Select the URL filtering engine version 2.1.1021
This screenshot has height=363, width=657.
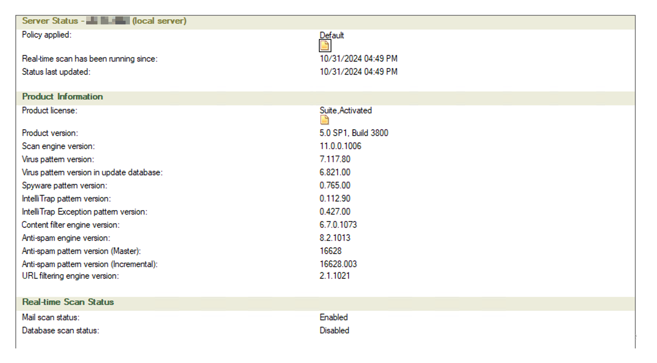click(x=334, y=276)
